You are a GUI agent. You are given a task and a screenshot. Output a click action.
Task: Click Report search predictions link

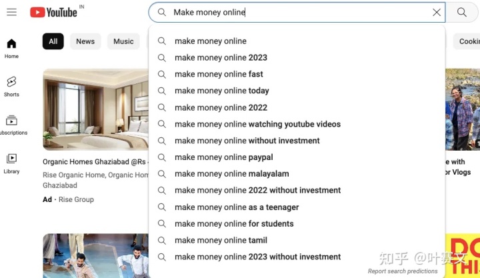click(403, 271)
